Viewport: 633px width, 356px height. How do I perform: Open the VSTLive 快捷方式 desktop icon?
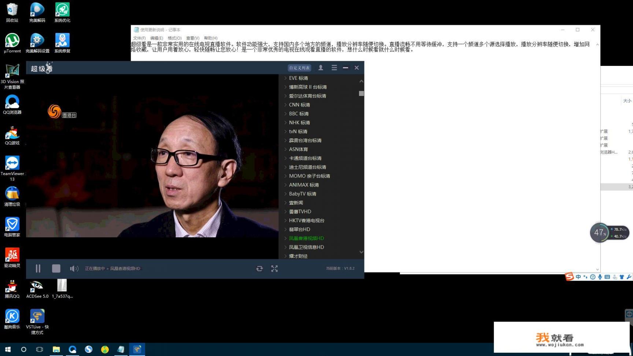point(37,322)
